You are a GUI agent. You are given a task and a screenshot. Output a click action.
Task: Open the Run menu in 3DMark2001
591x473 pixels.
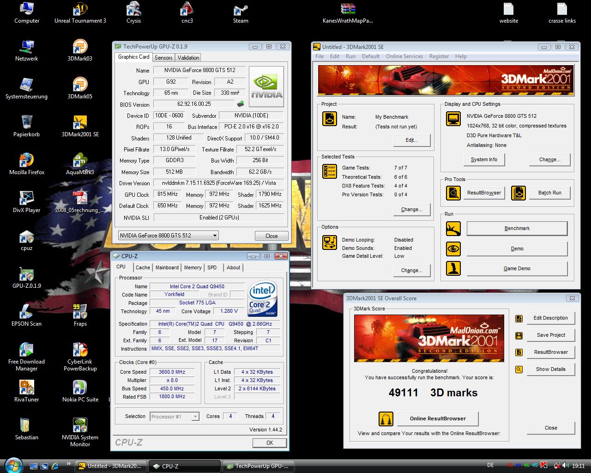[x=350, y=56]
